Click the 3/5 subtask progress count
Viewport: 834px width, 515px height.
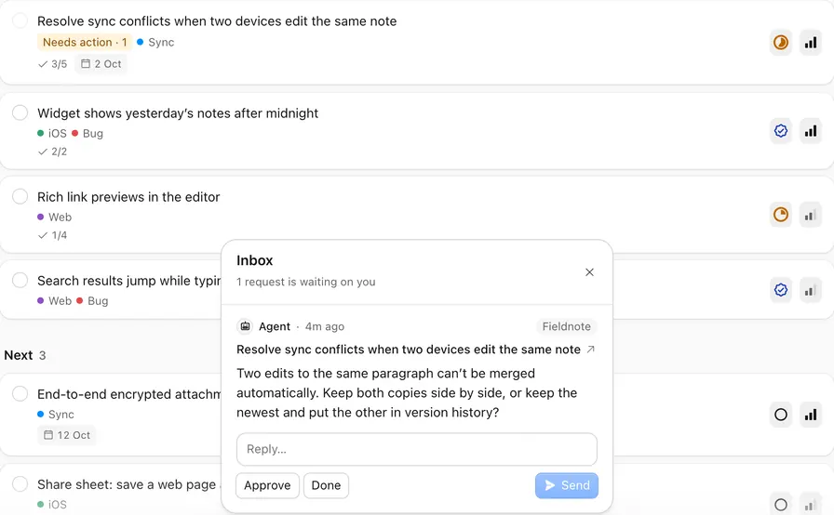point(53,64)
